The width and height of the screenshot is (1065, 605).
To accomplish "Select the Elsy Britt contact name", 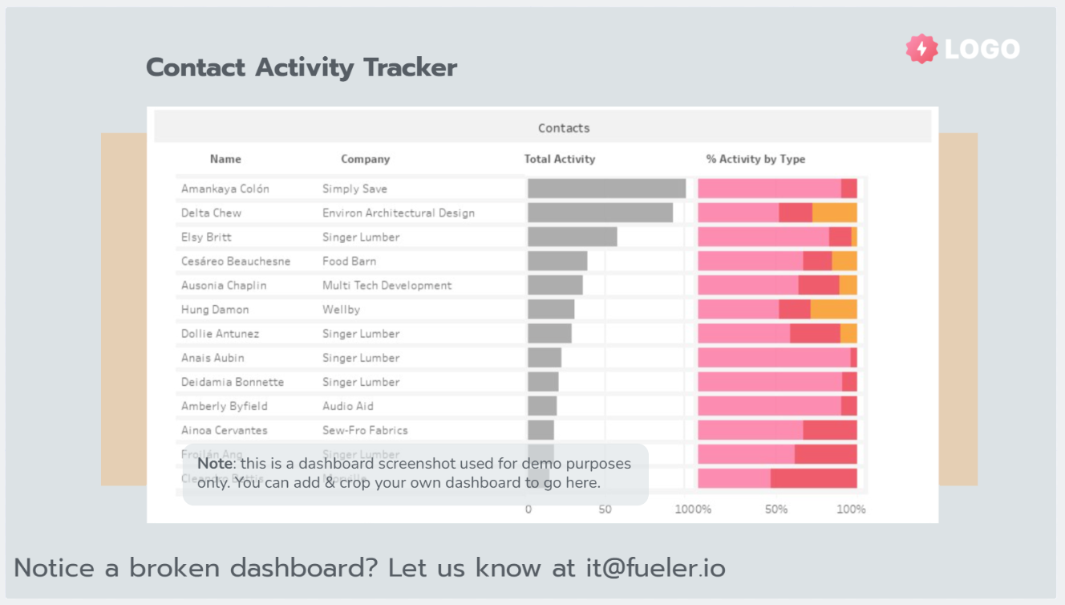I will coord(206,237).
